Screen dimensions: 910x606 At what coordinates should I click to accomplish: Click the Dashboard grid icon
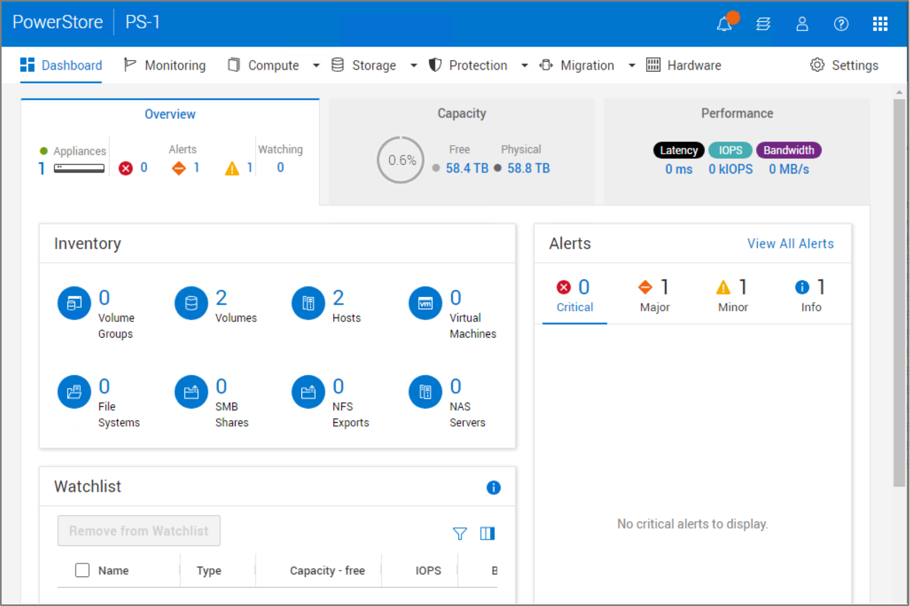[x=27, y=64]
